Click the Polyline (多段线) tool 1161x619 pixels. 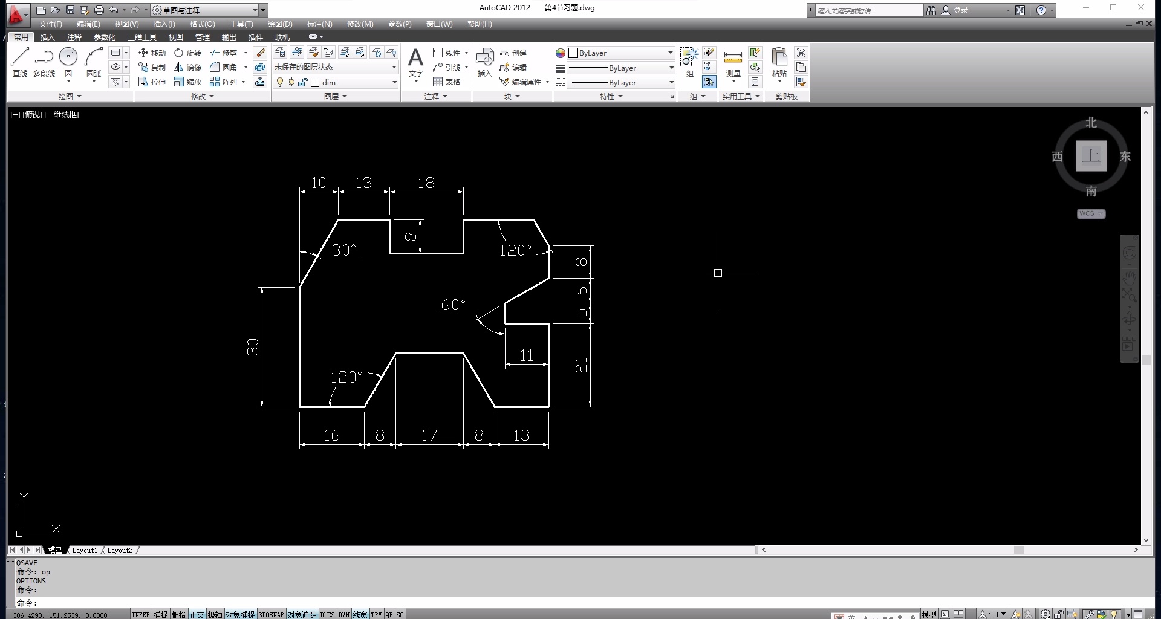coord(44,62)
